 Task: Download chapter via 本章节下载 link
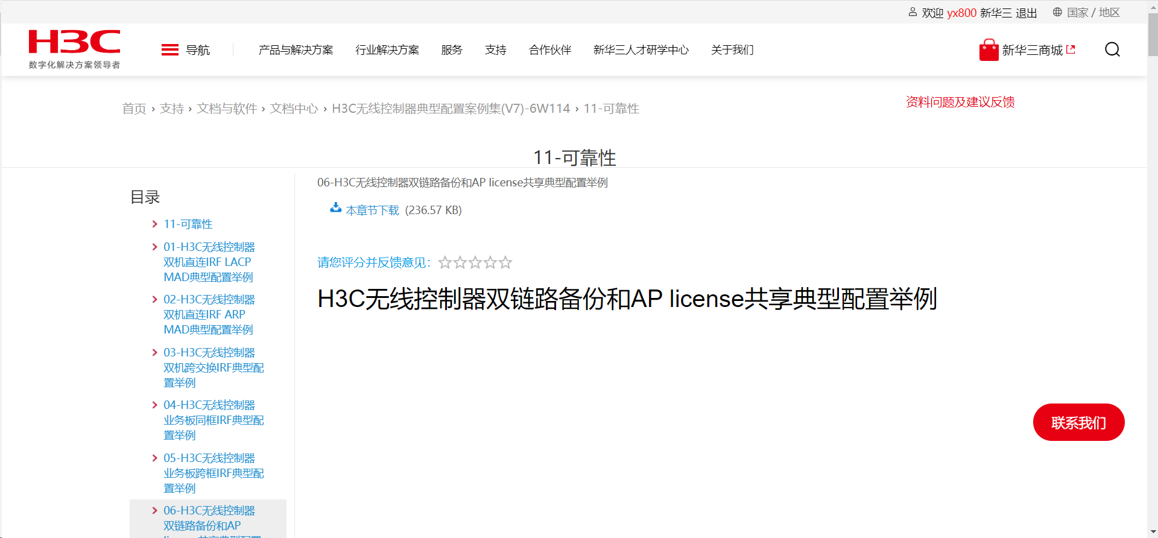point(372,210)
